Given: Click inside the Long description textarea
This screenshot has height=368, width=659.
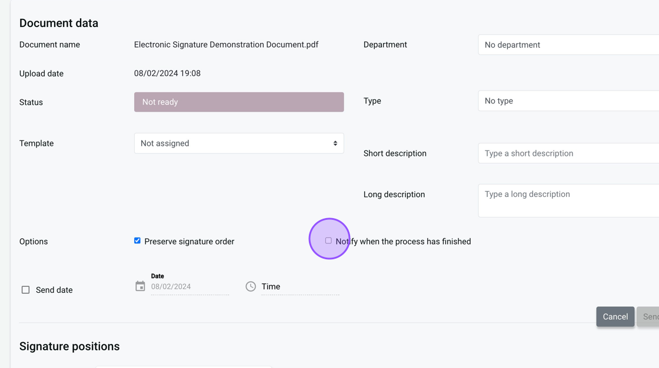Looking at the screenshot, I should coord(568,200).
